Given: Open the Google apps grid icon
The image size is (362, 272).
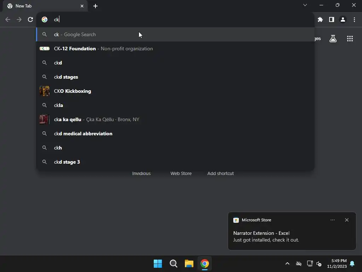Looking at the screenshot, I should coord(350,39).
